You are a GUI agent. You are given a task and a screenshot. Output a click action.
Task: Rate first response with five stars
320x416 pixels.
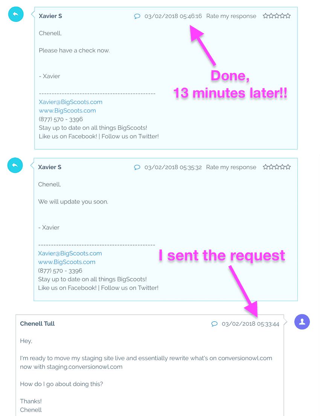click(x=288, y=16)
